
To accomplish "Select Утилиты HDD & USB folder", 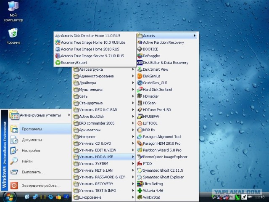I will tap(104, 157).
